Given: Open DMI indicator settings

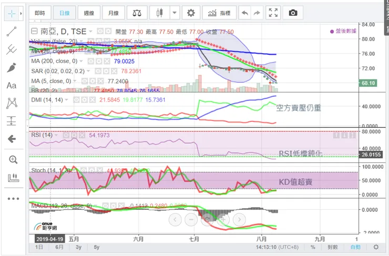Looking at the screenshot, I should pos(84,100).
